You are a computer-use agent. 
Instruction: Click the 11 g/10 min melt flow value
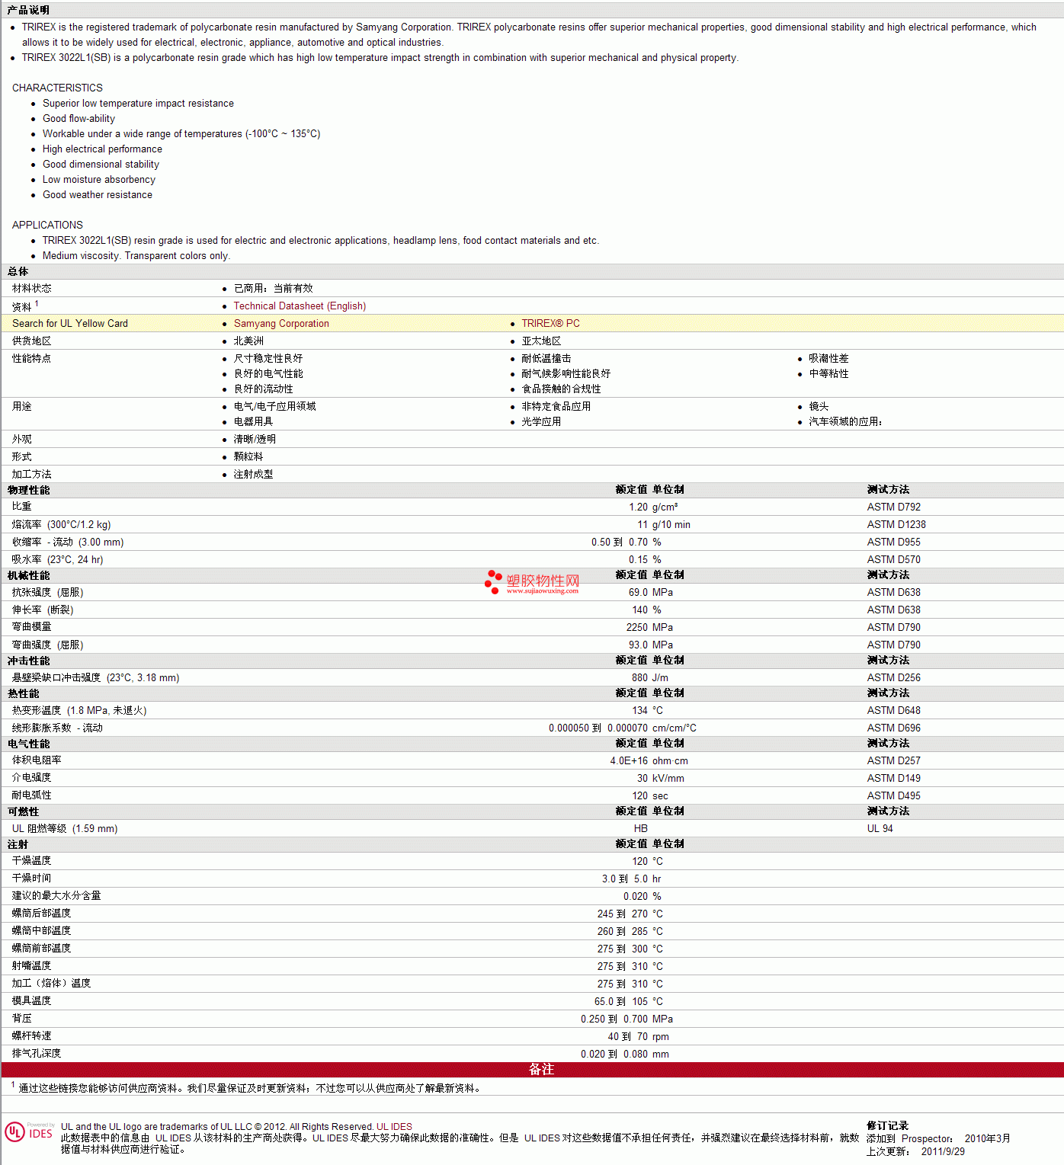coord(664,524)
